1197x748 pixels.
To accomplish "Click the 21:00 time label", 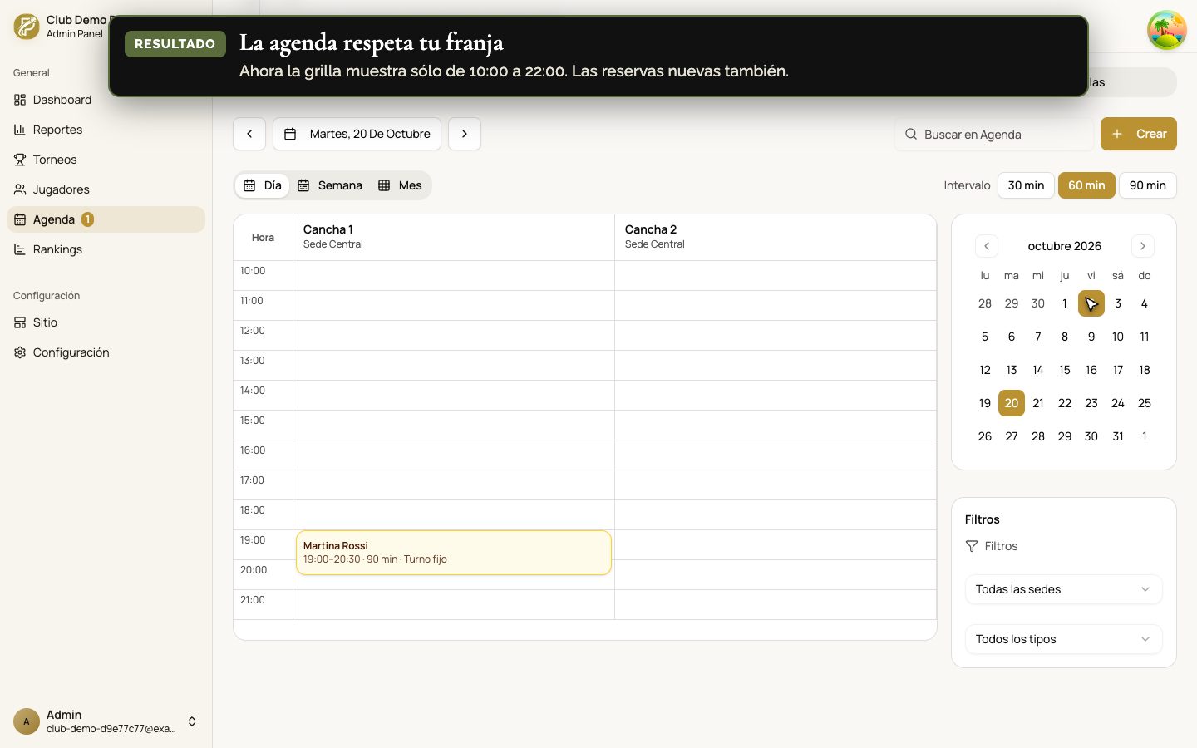I will point(253,600).
